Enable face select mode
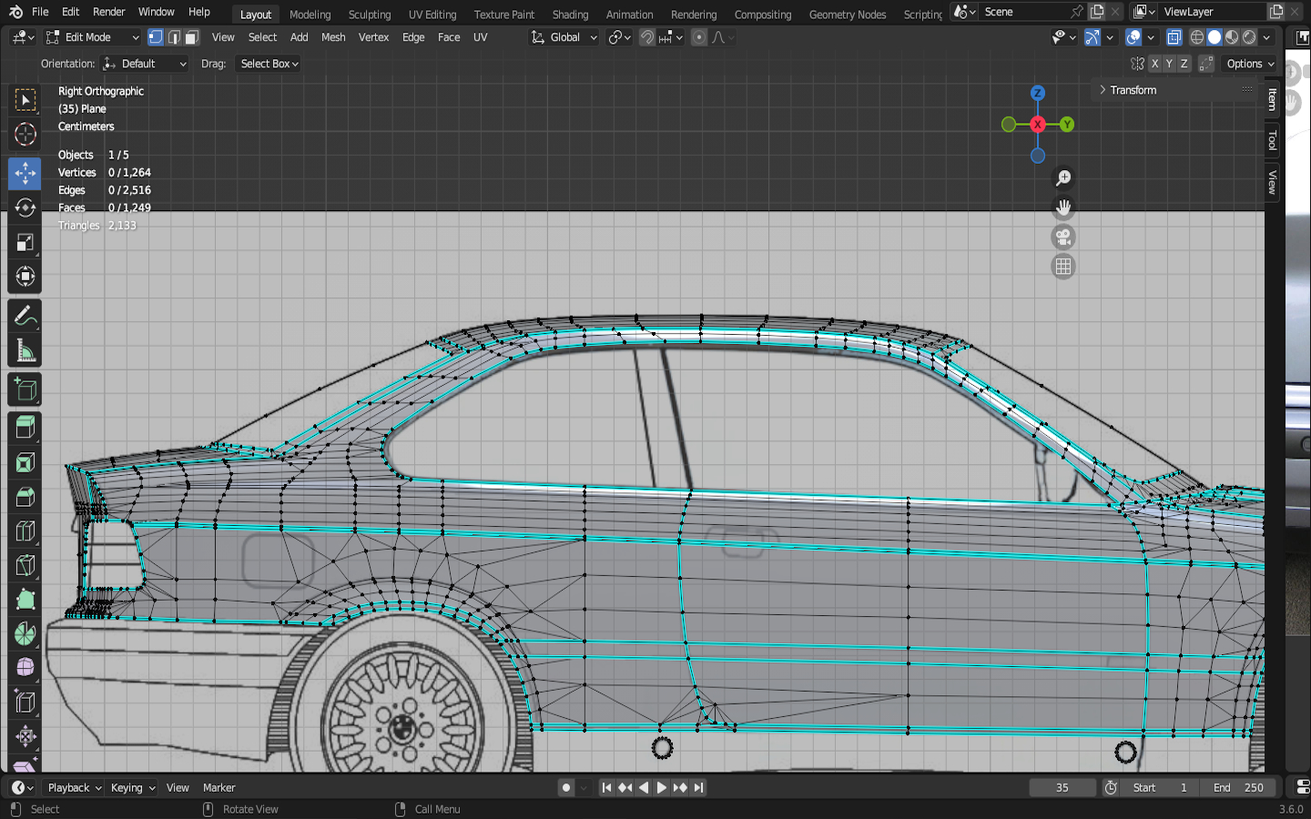The width and height of the screenshot is (1311, 819). [x=191, y=37]
